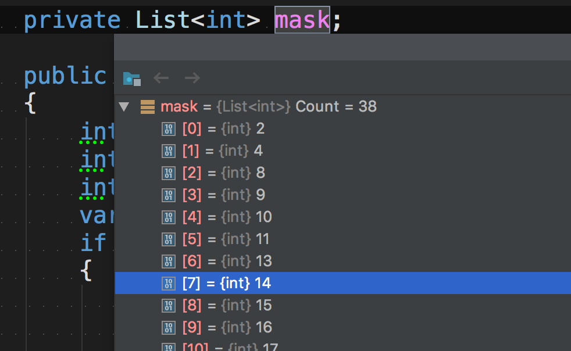The height and width of the screenshot is (351, 571).
Task: Click the folder view icon in popup toolbar
Action: pos(132,78)
